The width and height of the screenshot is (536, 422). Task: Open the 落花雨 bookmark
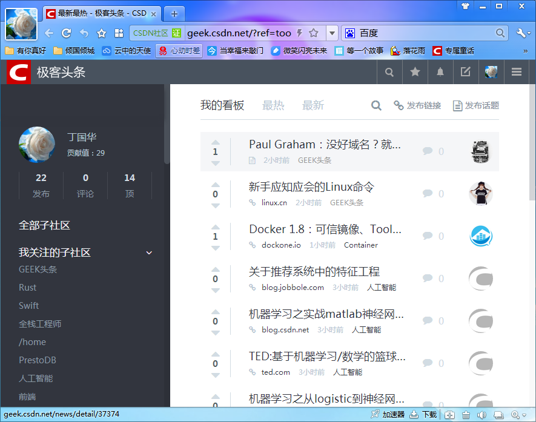point(408,51)
